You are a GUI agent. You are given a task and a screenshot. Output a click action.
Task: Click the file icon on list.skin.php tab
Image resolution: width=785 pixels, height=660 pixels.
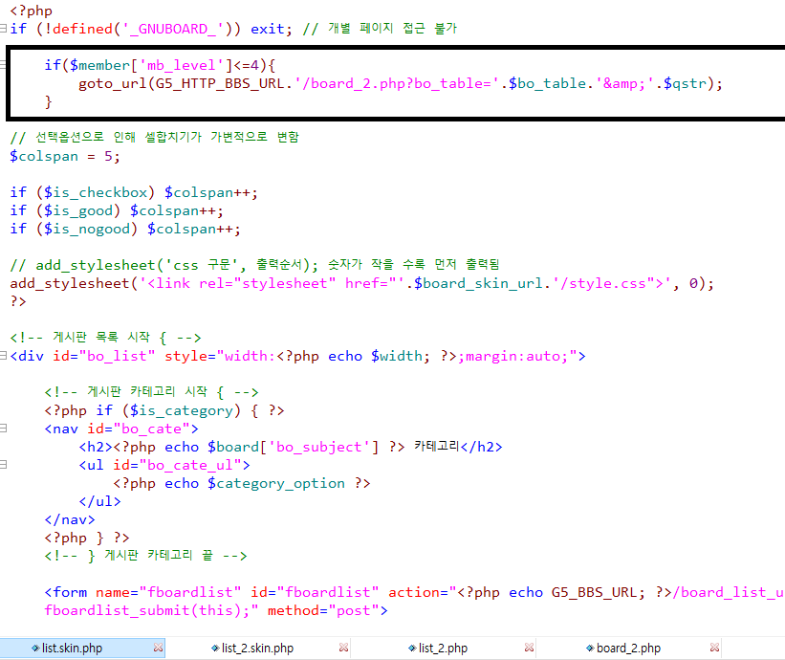(35, 649)
